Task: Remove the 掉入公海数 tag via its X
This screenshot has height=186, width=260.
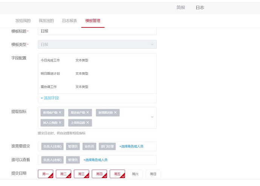Action: point(60,122)
